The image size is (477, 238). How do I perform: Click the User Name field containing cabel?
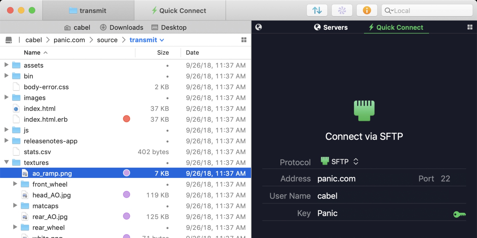click(327, 196)
